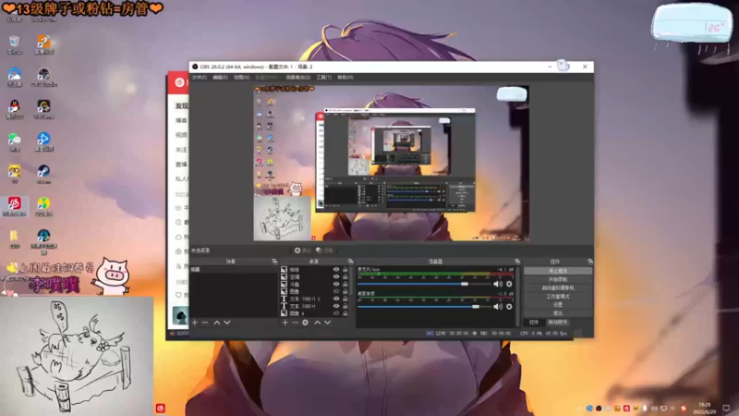Switch to the Scene Transitions tab

click(558, 323)
